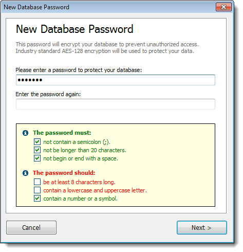Click the 'The password must:' heading

click(x=62, y=133)
